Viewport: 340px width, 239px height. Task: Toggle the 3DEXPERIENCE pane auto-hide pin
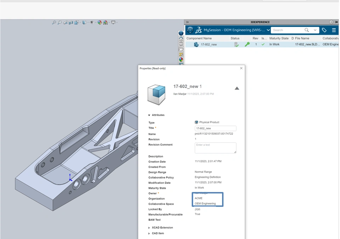336,22
